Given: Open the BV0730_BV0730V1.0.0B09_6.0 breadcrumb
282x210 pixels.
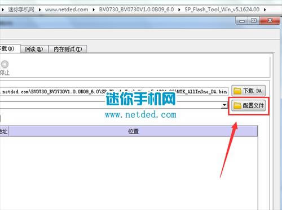Looking at the screenshot, I should (x=136, y=10).
